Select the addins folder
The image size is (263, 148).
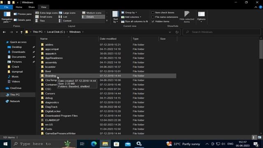pos(49,45)
